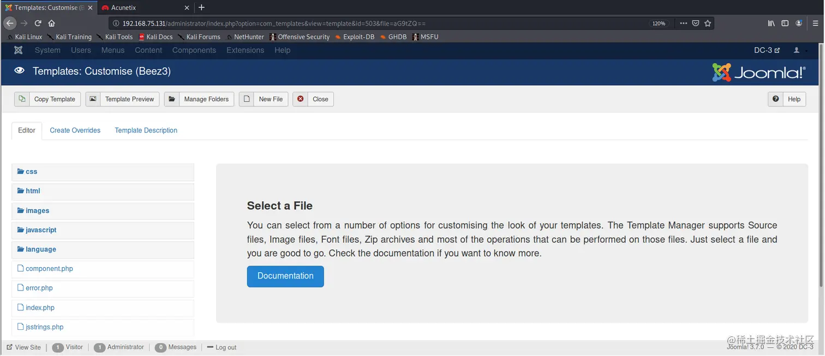The image size is (825, 356).
Task: Click the red Close X icon
Action: click(x=301, y=99)
